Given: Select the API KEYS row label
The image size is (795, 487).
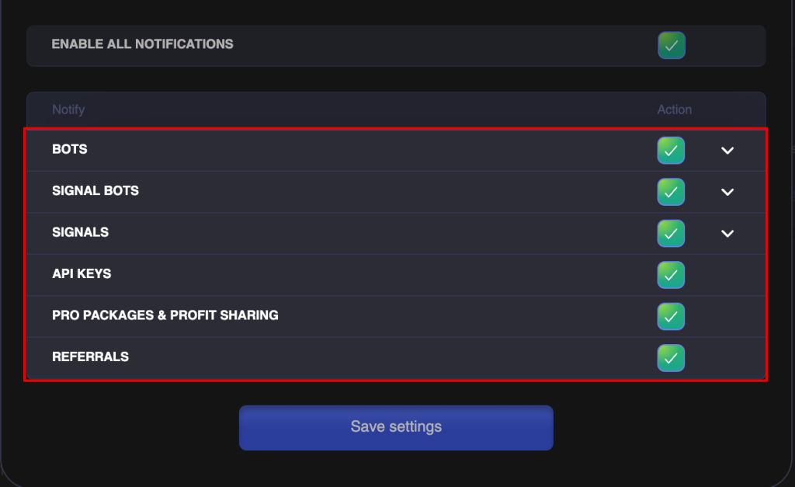Looking at the screenshot, I should (x=82, y=273).
